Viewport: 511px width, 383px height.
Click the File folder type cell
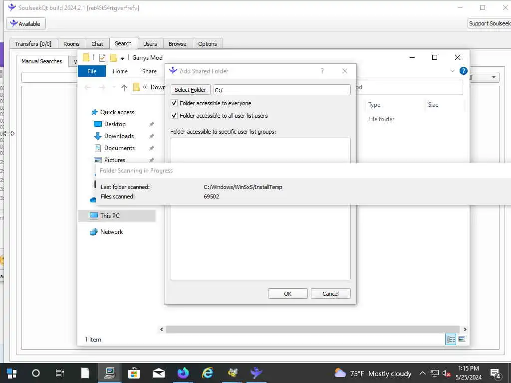tap(381, 119)
